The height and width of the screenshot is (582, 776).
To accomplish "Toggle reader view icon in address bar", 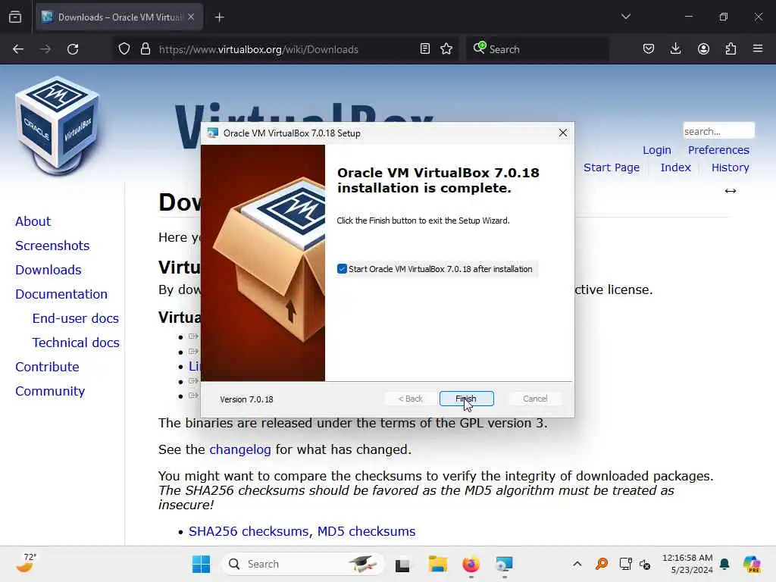I will pyautogui.click(x=424, y=49).
